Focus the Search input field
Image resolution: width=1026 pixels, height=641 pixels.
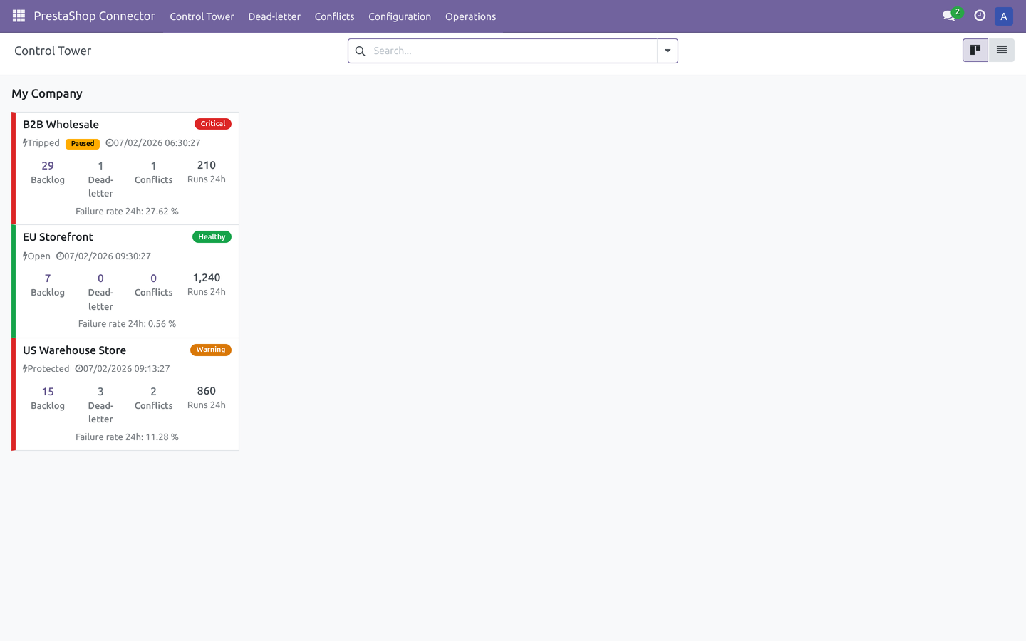click(513, 51)
